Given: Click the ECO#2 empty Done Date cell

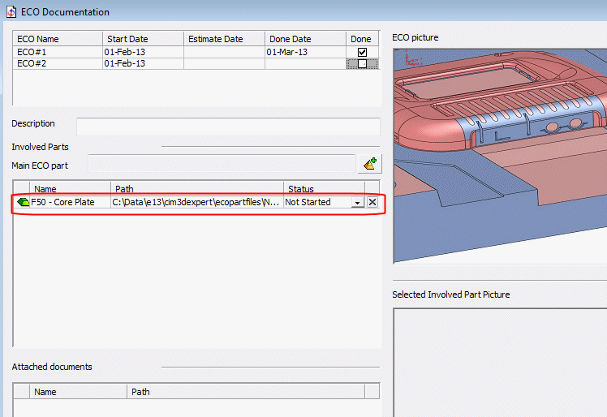Looking at the screenshot, I should tap(305, 63).
